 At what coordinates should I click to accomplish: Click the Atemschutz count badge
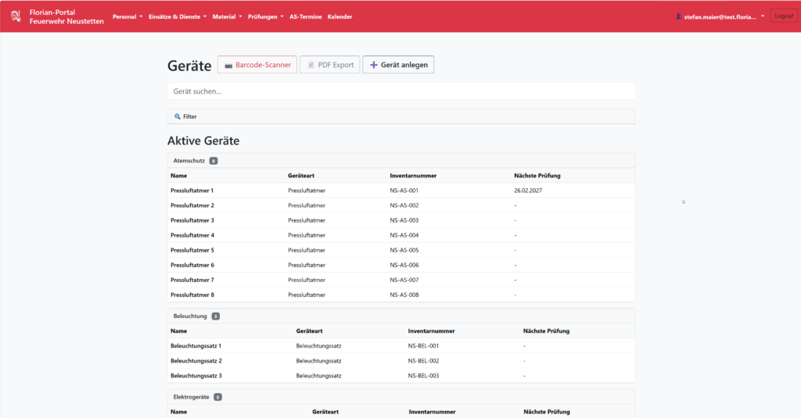click(214, 161)
